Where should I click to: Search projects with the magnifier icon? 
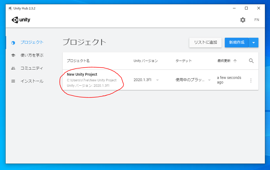(x=251, y=61)
